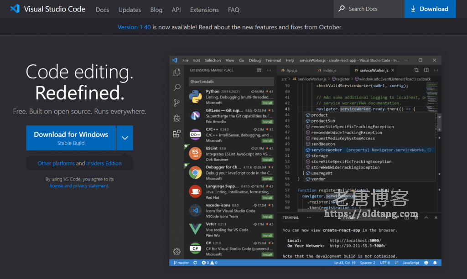Open the terminal panel ellipsis menu
The height and width of the screenshot is (279, 467).
coord(309,217)
